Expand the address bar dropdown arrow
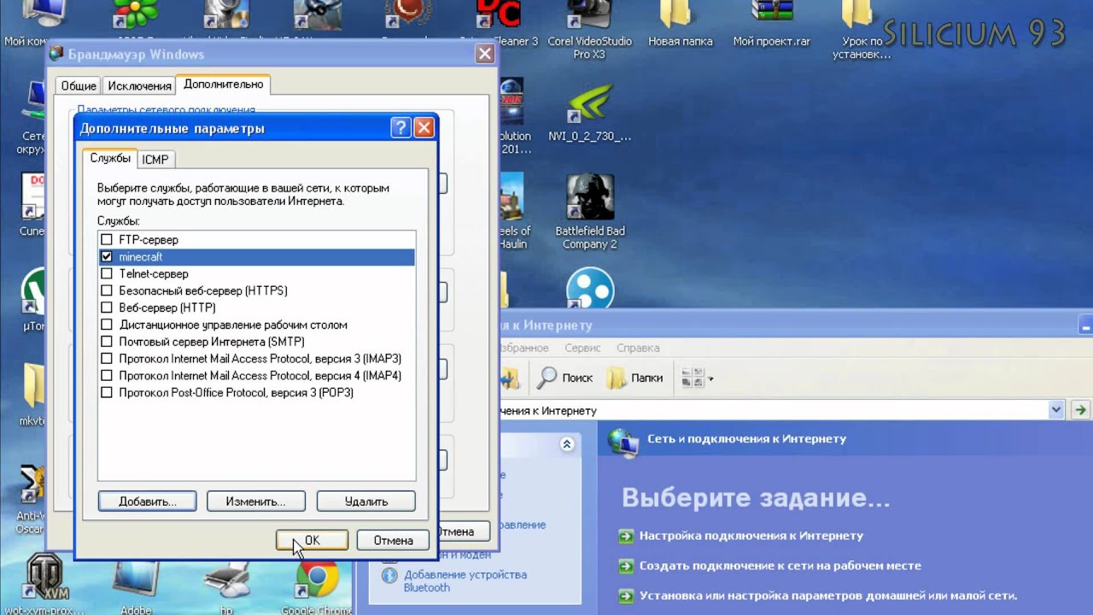The image size is (1093, 615). pos(1056,410)
